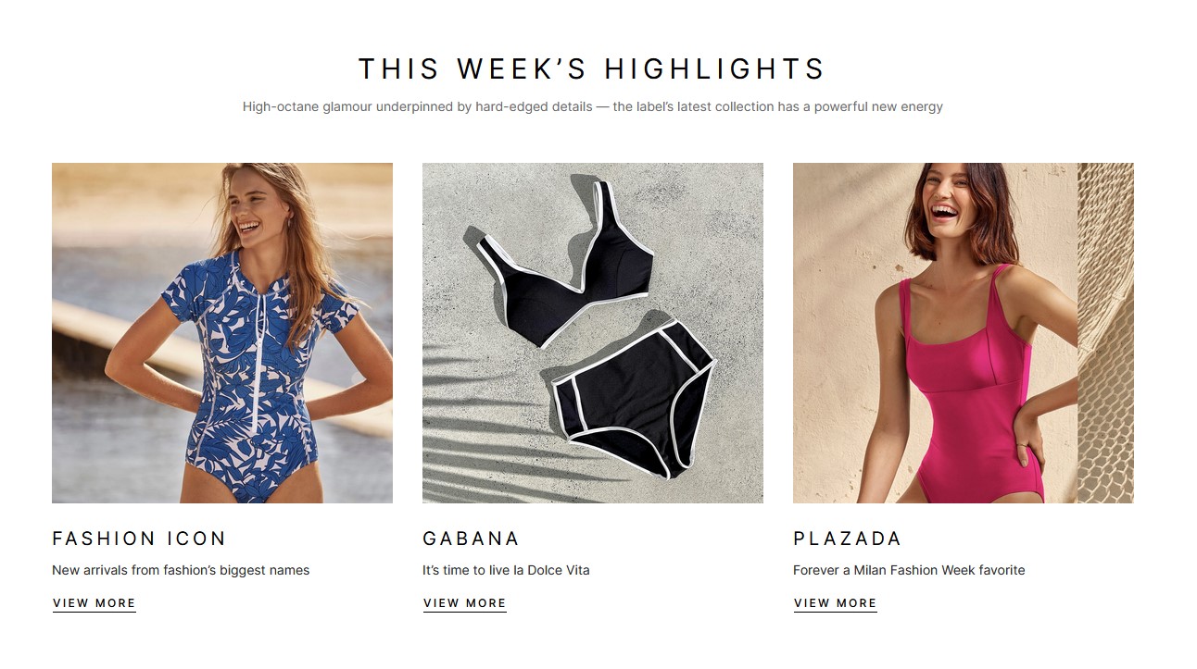The width and height of the screenshot is (1197, 669).
Task: Click View More under Plazada
Action: [x=836, y=603]
